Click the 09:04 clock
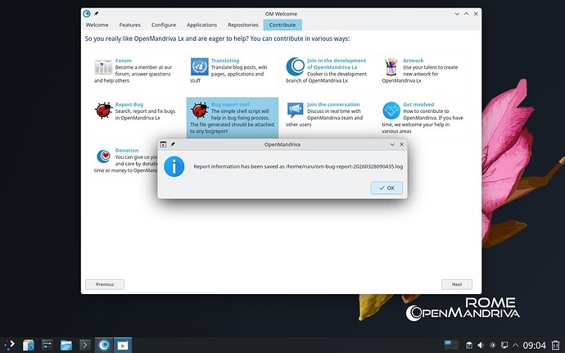The image size is (565, 353). (535, 346)
